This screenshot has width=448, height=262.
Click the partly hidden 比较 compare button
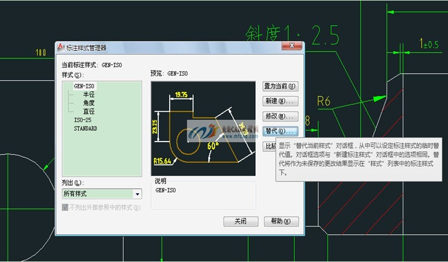pos(269,146)
